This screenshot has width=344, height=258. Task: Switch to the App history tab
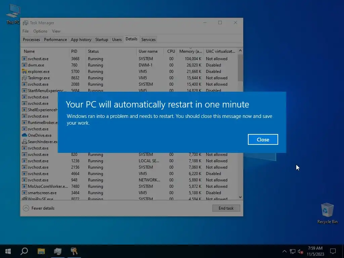point(81,40)
